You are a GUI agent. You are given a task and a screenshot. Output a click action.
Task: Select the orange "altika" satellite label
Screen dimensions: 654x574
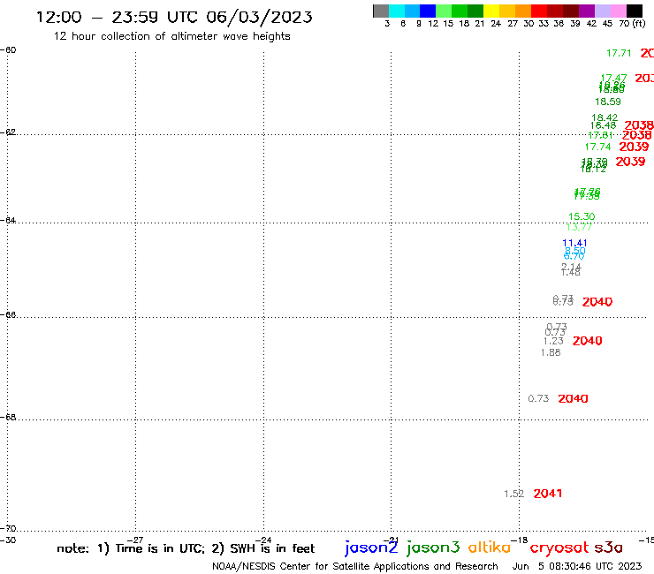click(x=490, y=548)
